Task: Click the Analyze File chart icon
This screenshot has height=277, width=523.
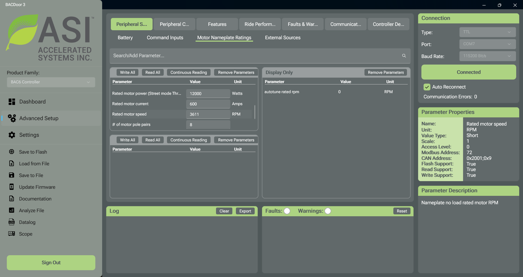Action: point(11,210)
